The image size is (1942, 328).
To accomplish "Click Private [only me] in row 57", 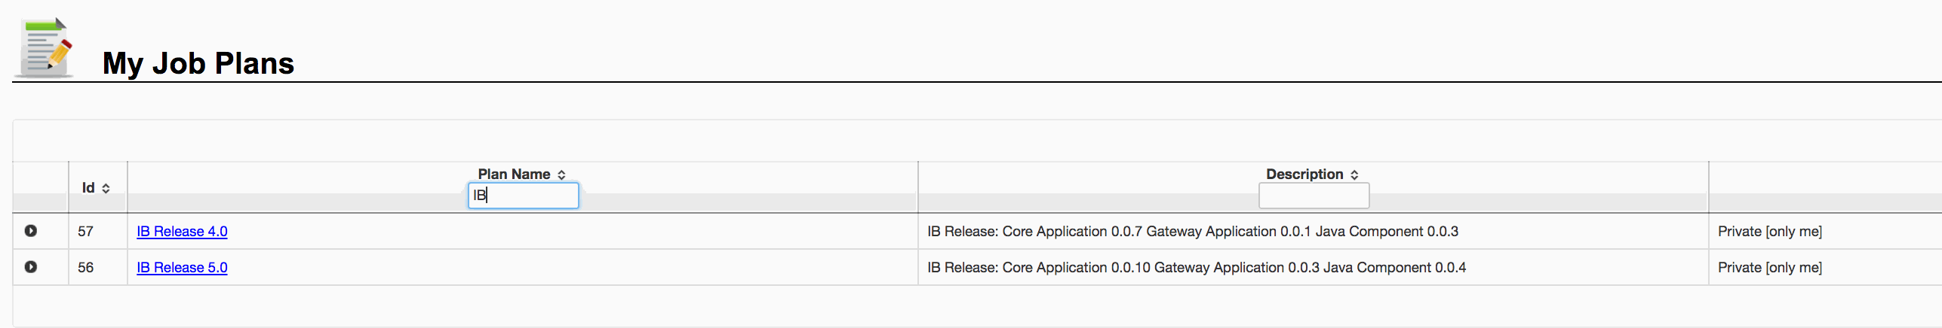I will coord(1770,232).
